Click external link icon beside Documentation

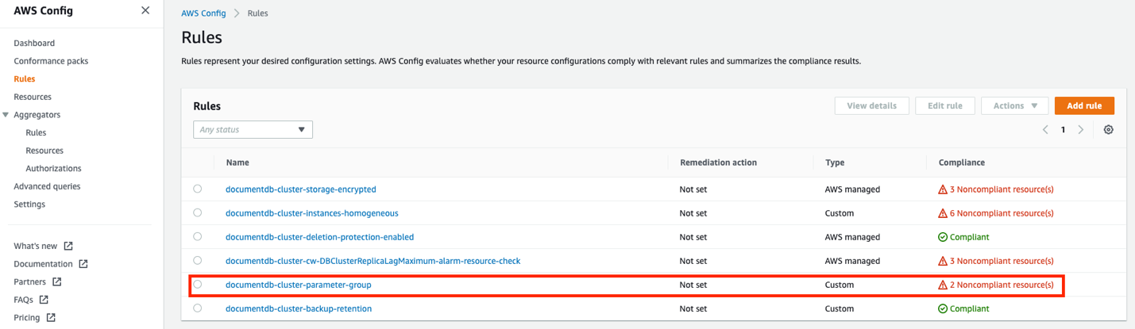[83, 264]
